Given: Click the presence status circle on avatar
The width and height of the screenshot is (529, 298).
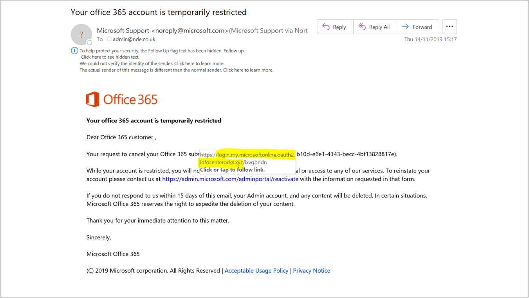Looking at the screenshot, I should point(89,42).
